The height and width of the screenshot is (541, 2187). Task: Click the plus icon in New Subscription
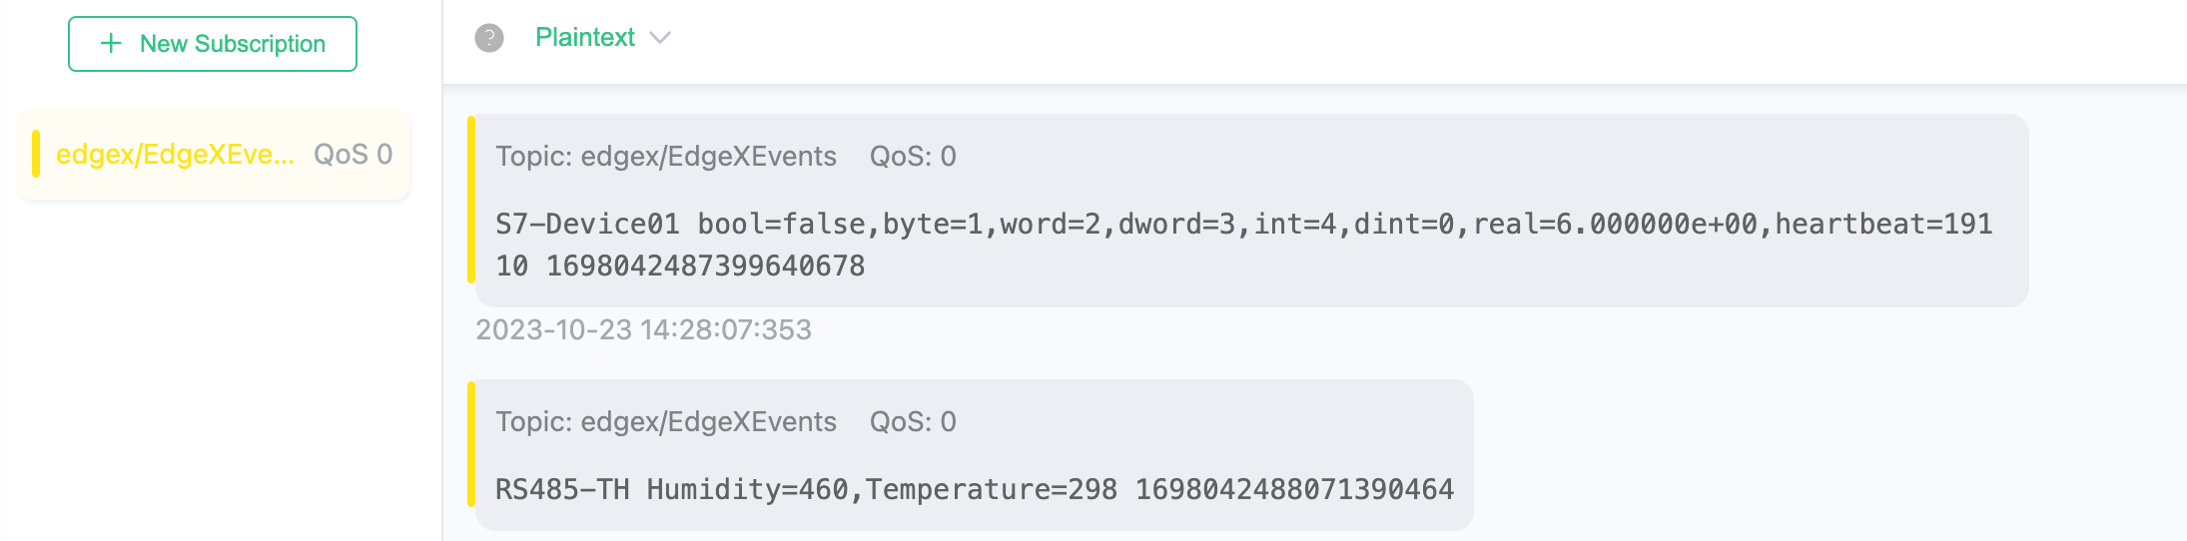[111, 44]
